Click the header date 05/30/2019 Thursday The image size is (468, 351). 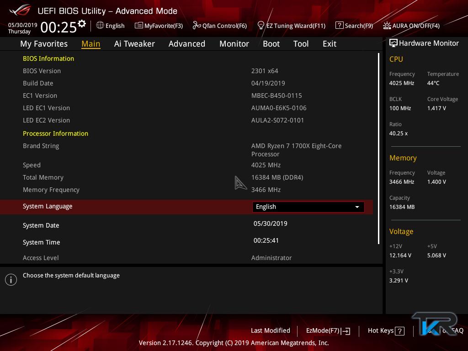tap(23, 28)
